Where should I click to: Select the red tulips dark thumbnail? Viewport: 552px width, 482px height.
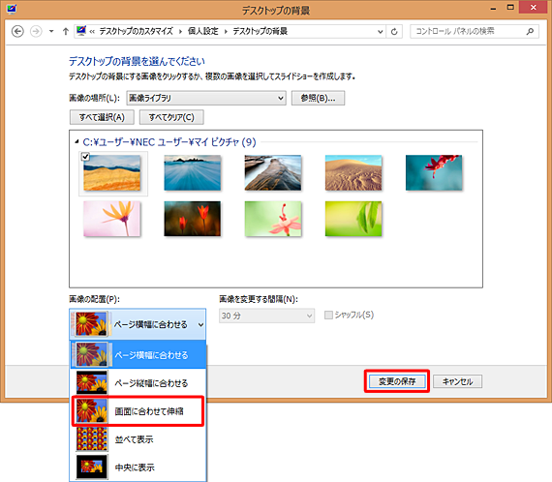193,219
